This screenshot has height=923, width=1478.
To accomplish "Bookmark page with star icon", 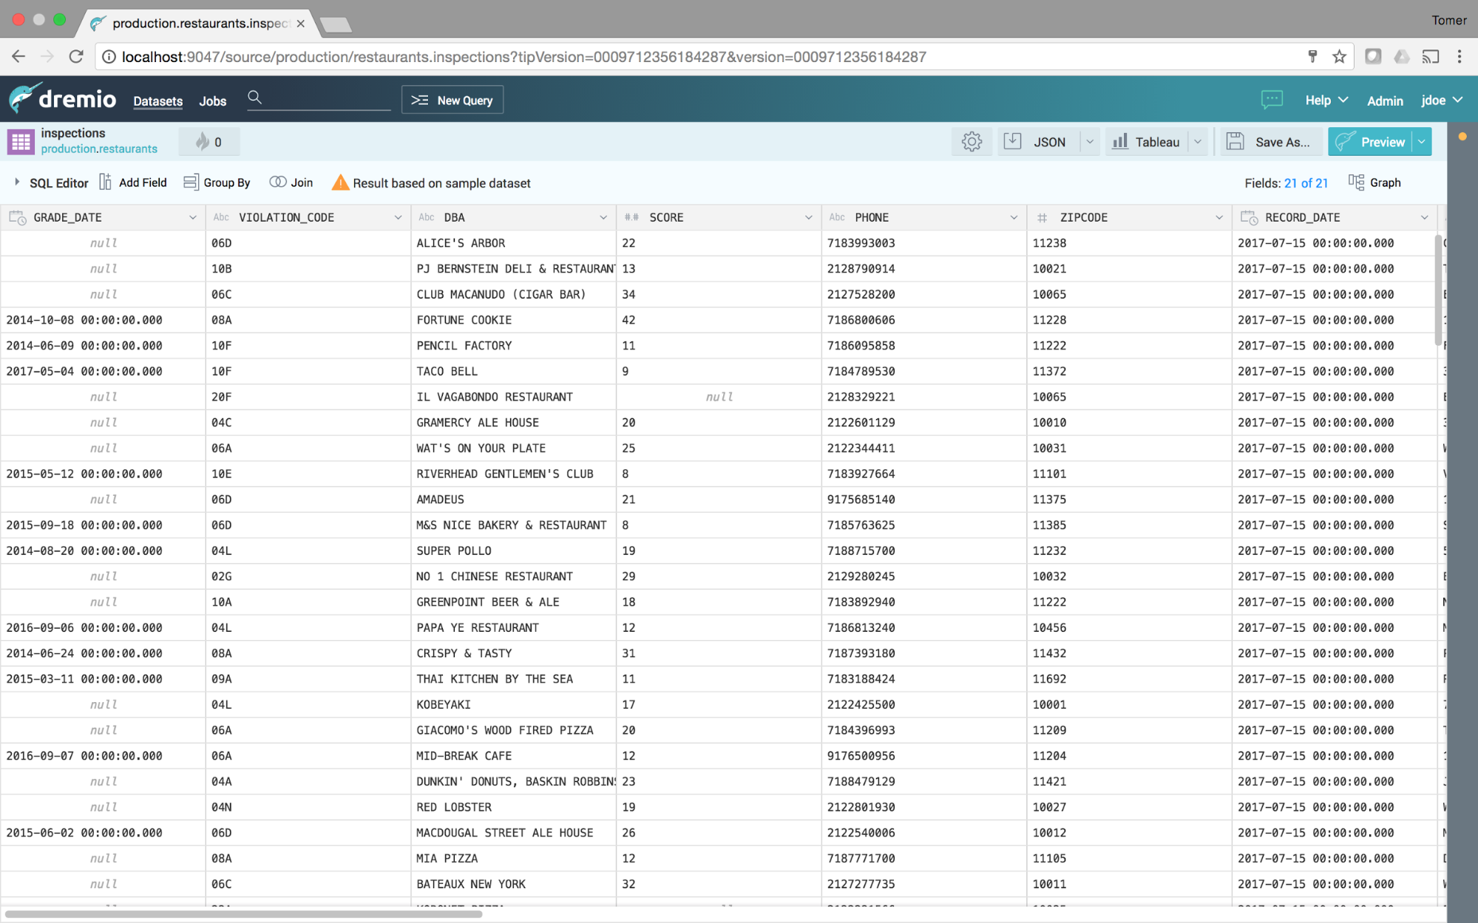I will point(1339,57).
